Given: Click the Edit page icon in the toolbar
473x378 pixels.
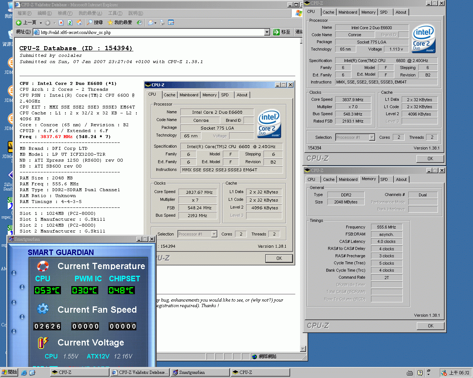Looking at the screenshot, I should pyautogui.click(x=171, y=23).
